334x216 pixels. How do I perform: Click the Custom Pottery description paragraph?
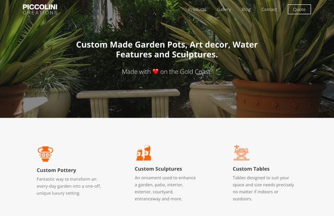click(69, 186)
